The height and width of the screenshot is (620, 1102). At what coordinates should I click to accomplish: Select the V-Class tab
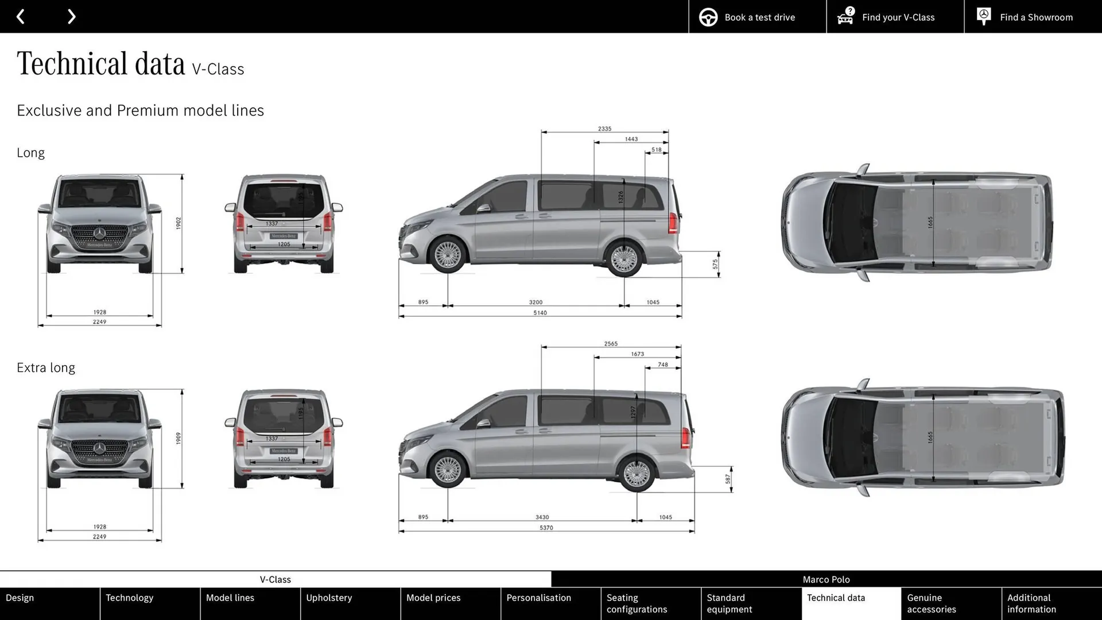275,579
